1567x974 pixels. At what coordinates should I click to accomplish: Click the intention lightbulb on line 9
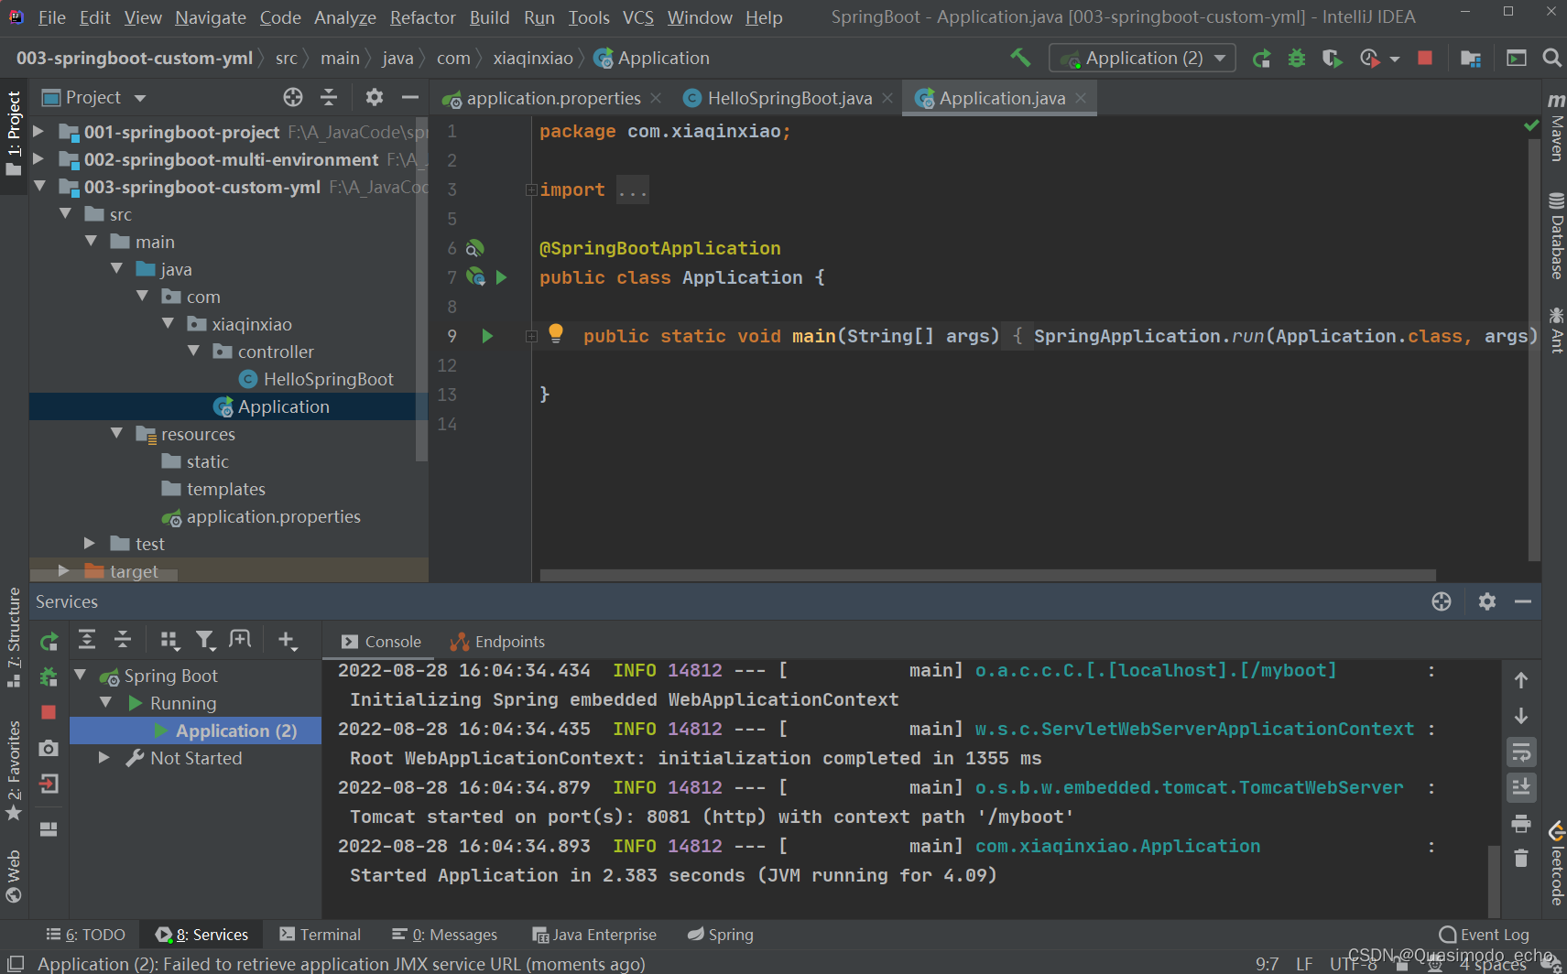555,333
